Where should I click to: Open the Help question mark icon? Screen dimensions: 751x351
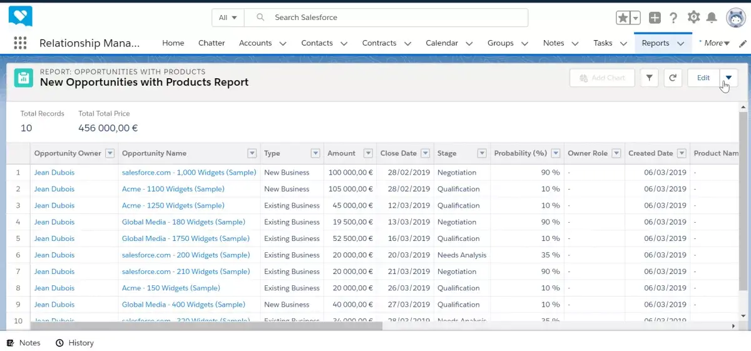pyautogui.click(x=673, y=18)
